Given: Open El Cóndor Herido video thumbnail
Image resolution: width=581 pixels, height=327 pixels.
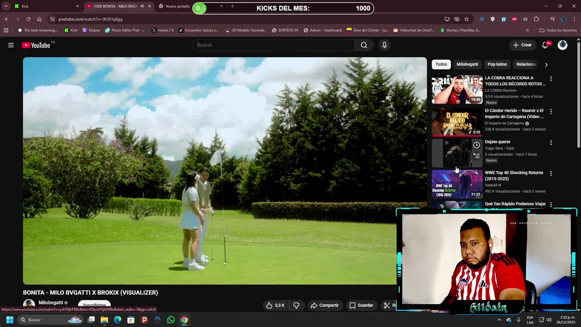Looking at the screenshot, I should tap(457, 122).
